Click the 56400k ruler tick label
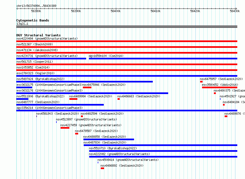The height and width of the screenshot is (179, 245). coord(116,11)
